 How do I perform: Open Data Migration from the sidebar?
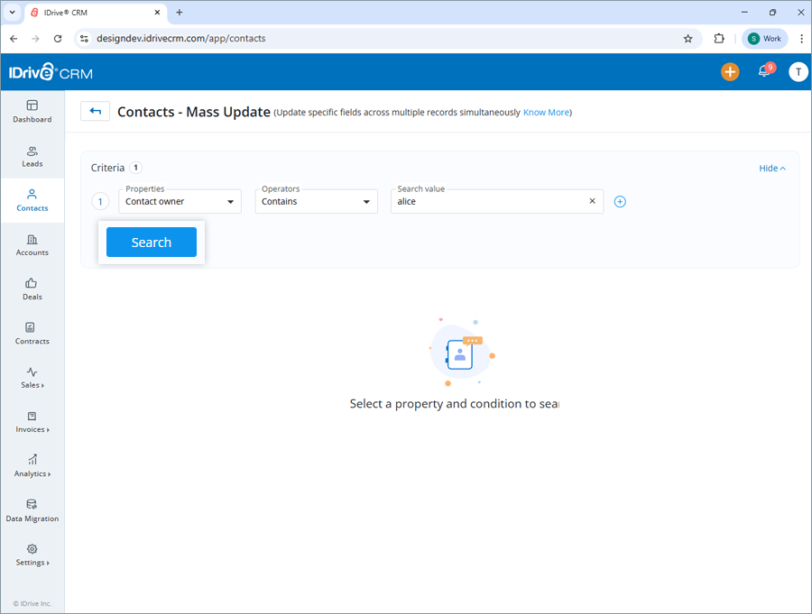click(x=32, y=511)
